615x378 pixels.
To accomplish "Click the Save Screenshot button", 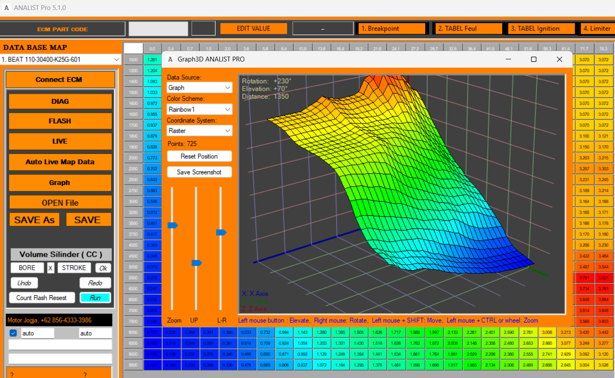I will [199, 172].
